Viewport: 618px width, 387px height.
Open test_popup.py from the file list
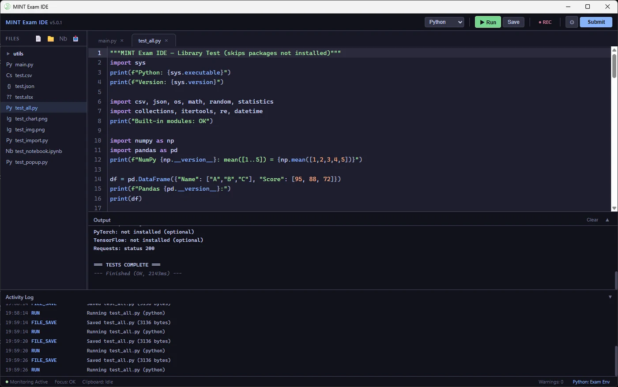tap(43, 162)
